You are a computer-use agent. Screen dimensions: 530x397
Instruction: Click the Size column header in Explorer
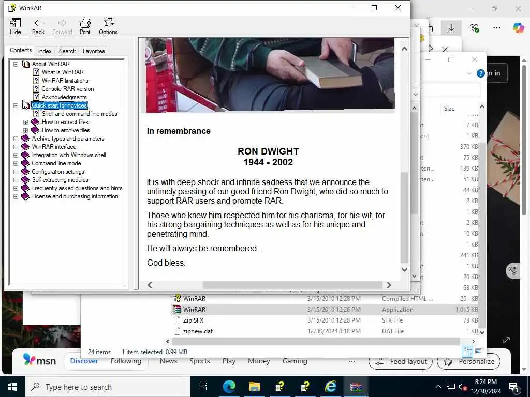point(449,109)
